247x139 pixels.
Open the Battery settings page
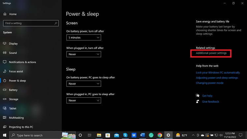13,90
